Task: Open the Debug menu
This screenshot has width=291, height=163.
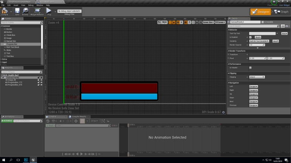Action: click(x=31, y=5)
